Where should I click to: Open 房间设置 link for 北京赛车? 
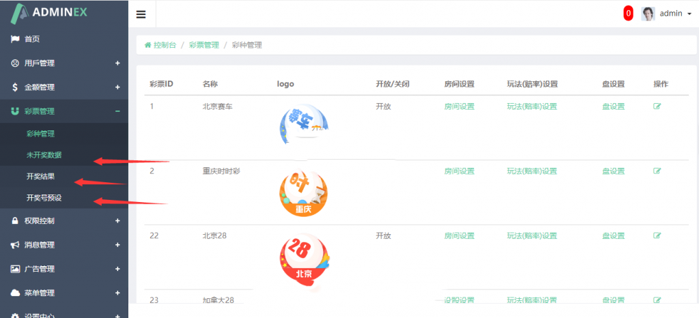459,106
